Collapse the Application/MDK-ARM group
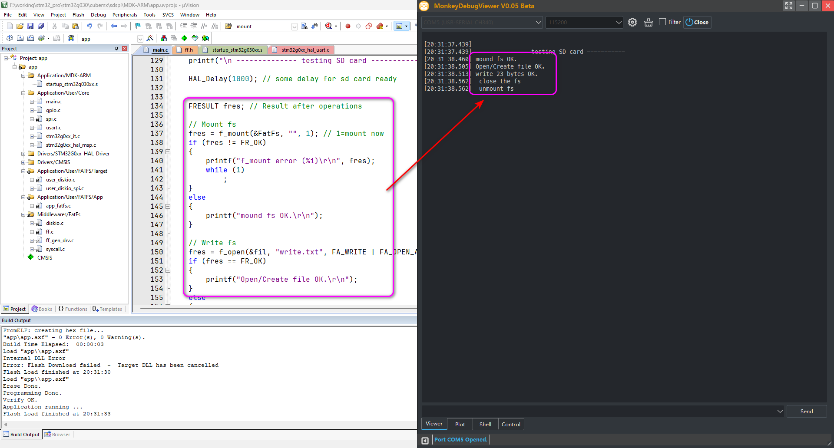This screenshot has width=834, height=448. point(23,76)
